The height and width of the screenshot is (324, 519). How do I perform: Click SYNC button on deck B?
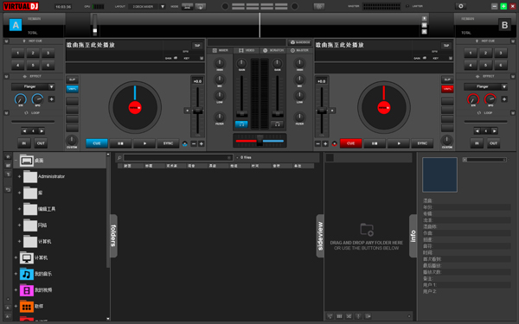coord(422,143)
